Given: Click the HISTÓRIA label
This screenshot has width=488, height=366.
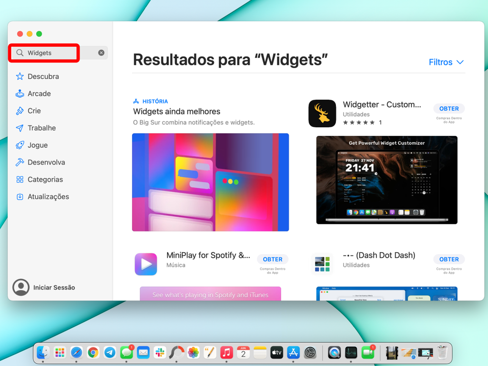Looking at the screenshot, I should 155,101.
